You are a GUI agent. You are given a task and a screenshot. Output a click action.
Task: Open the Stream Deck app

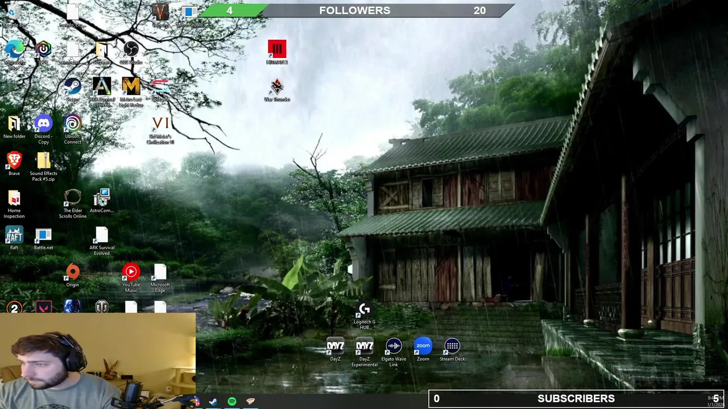click(452, 350)
